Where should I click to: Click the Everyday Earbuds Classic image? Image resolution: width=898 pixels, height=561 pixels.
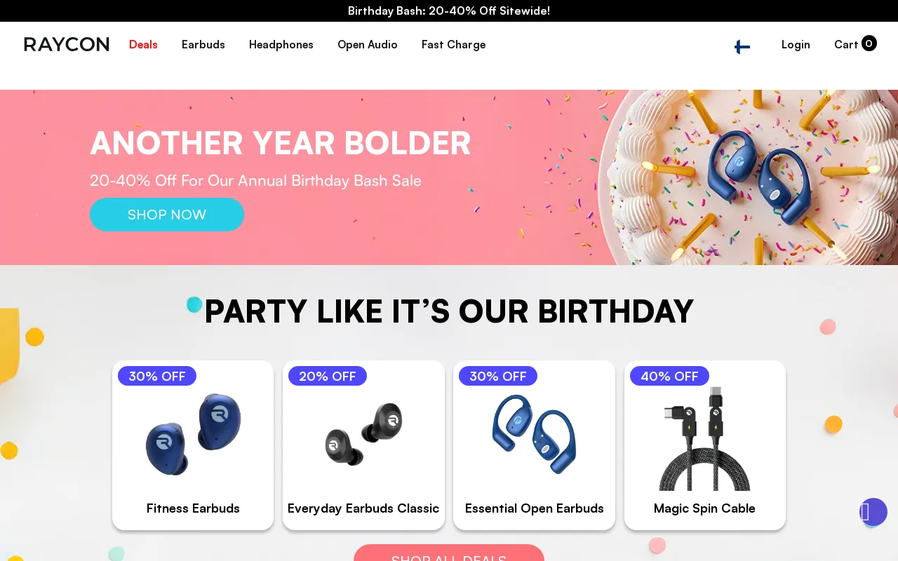(363, 435)
